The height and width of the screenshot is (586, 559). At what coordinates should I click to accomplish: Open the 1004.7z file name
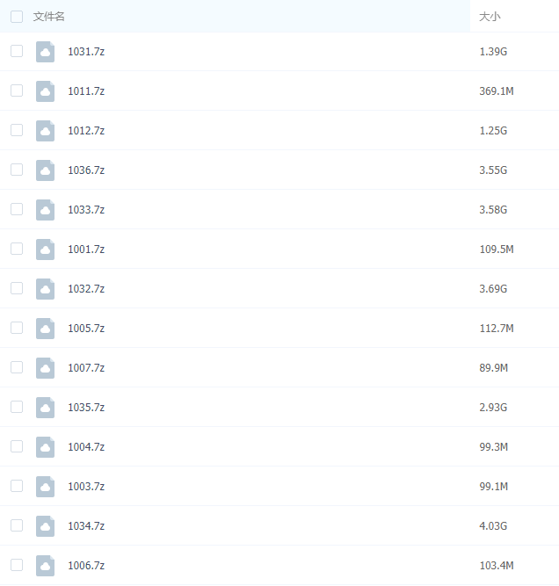coord(86,447)
